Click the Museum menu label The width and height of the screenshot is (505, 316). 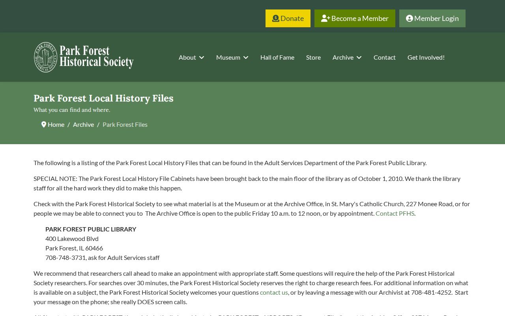[x=228, y=57]
